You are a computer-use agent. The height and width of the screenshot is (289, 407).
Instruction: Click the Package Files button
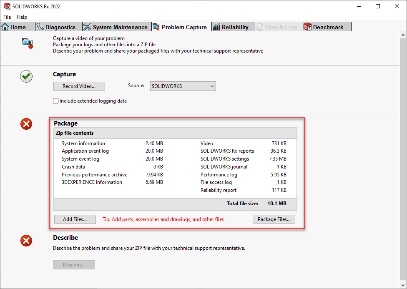click(274, 219)
